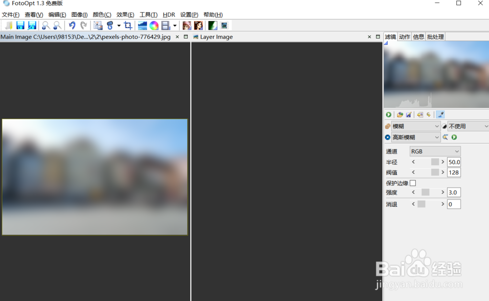Viewport: 489px width, 301px height.
Task: Open the 编辑(E) menu
Action: [x=57, y=15]
